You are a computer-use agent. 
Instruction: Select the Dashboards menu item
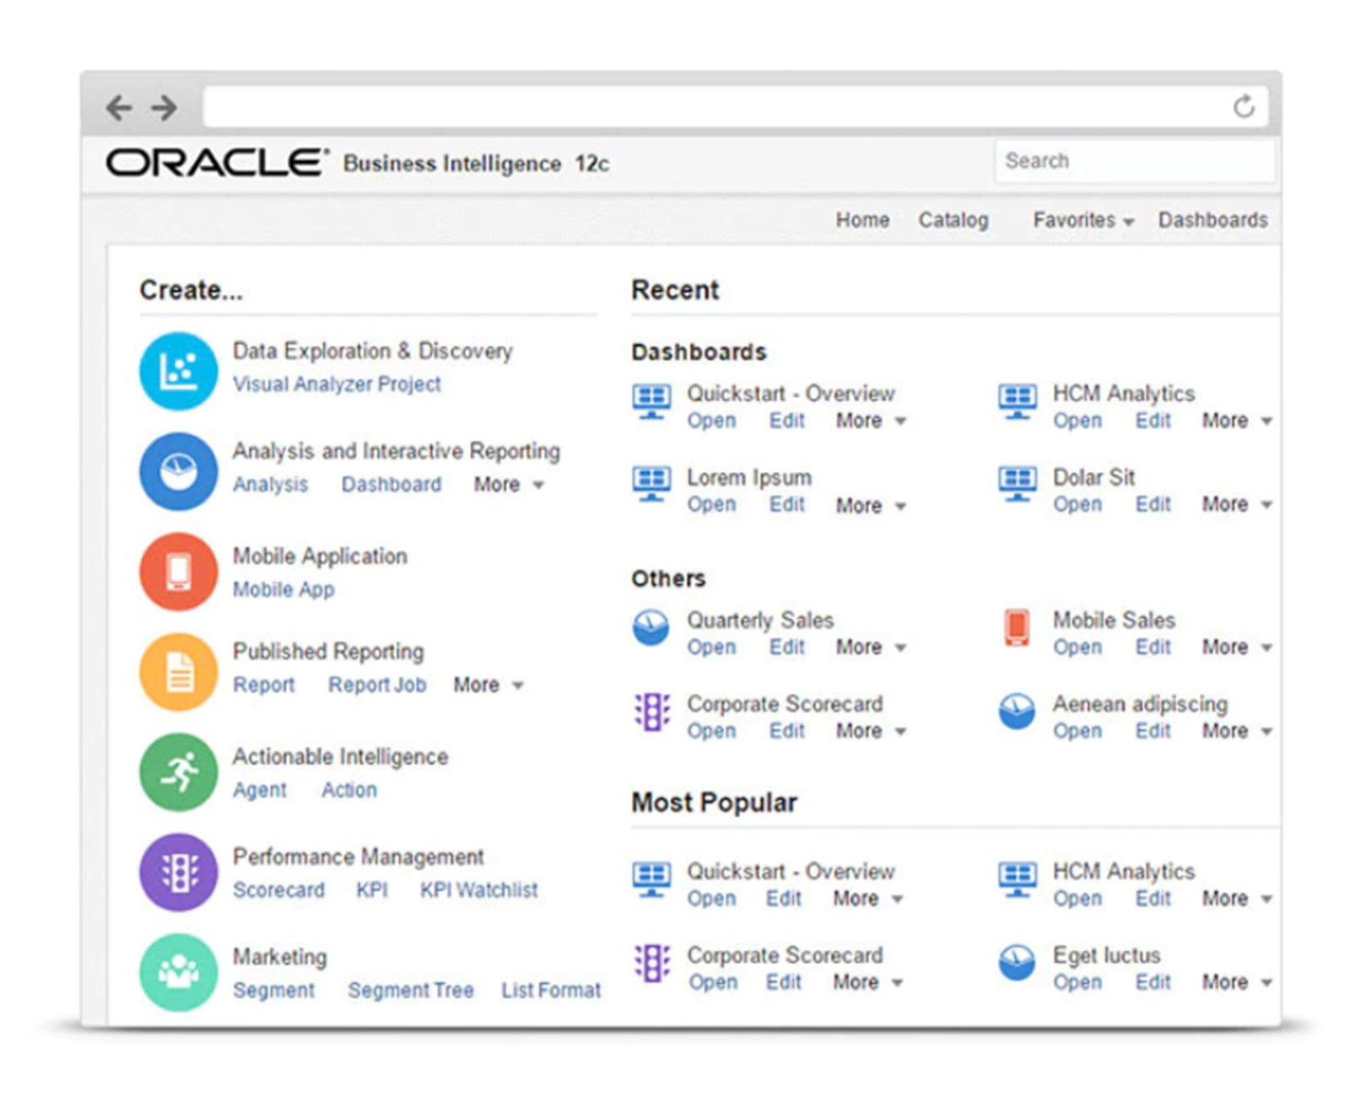[1212, 220]
